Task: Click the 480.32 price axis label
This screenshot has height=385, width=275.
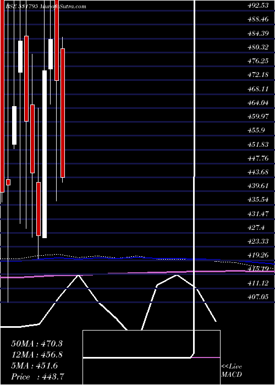Action: (x=258, y=47)
